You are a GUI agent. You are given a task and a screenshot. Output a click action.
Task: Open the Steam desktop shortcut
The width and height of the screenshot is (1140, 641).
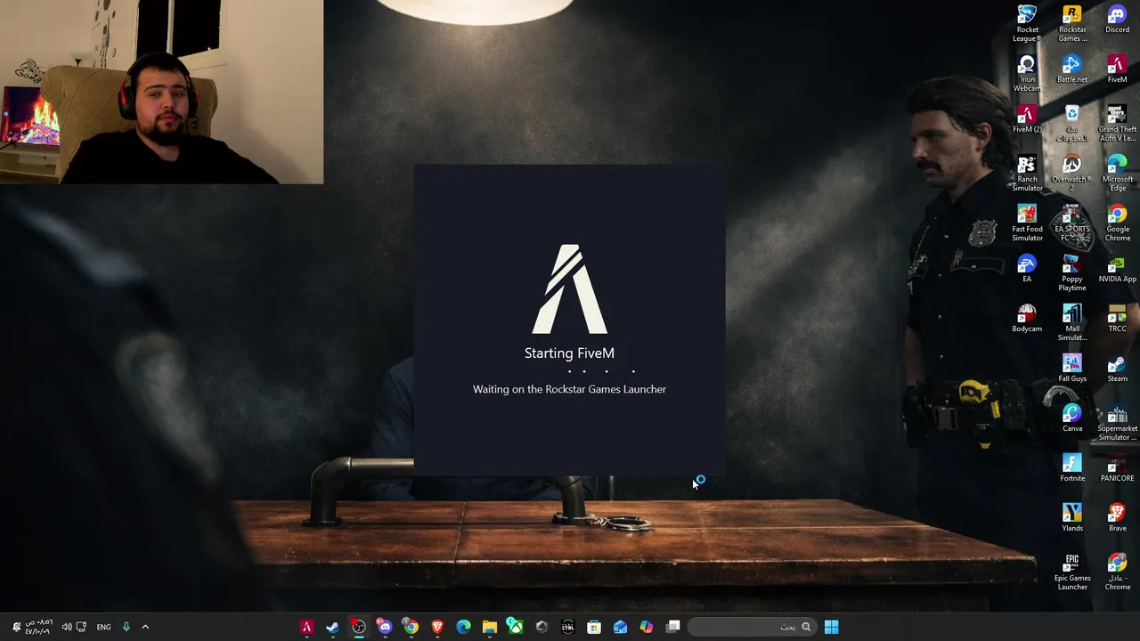pos(1117,369)
